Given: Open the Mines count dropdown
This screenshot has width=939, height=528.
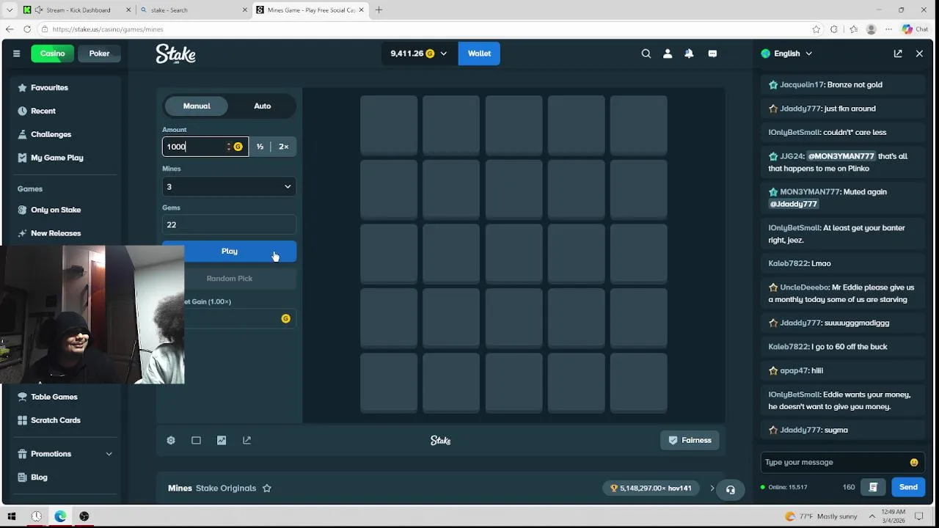Looking at the screenshot, I should [x=229, y=186].
